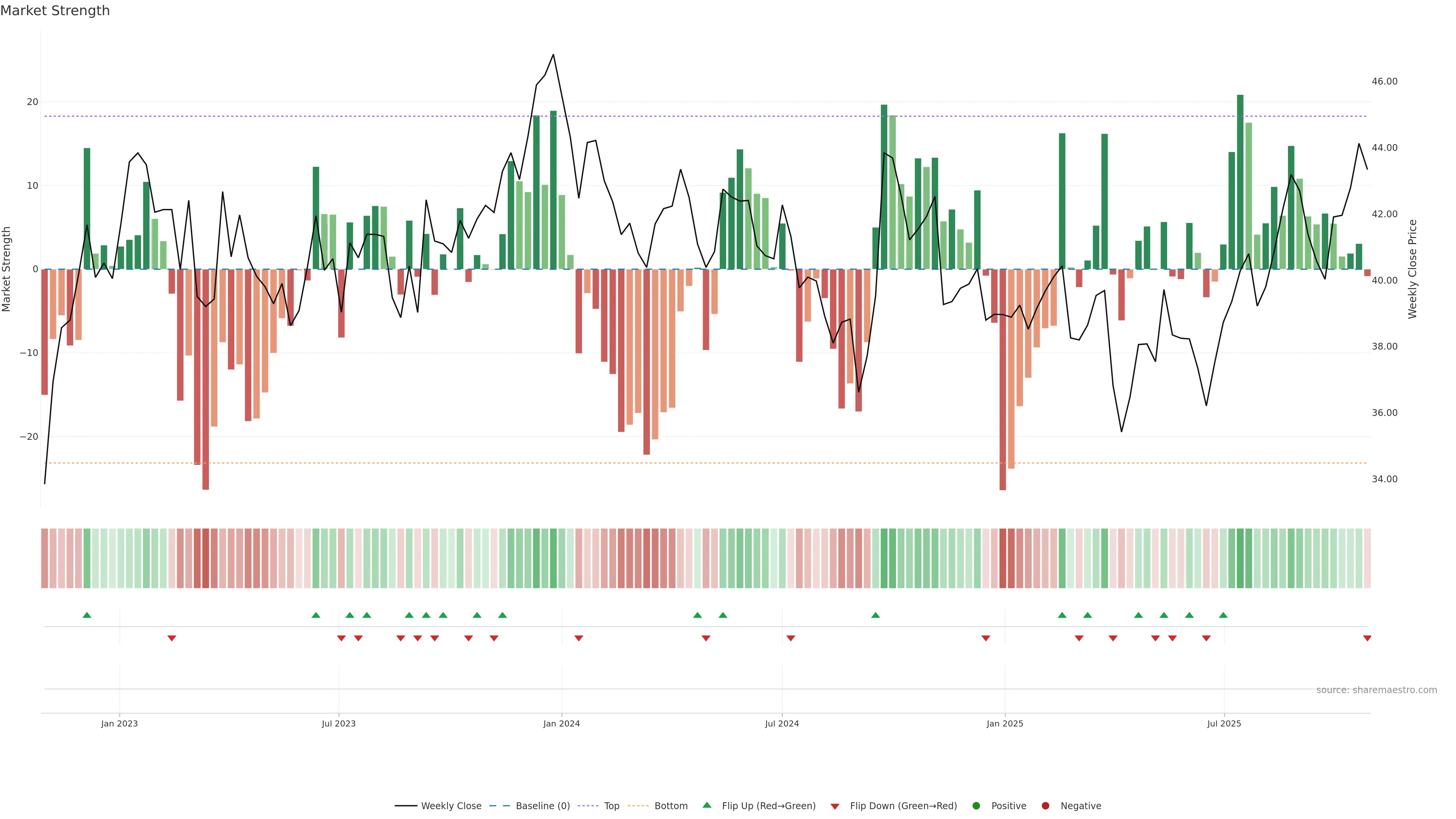Click the Negative red circle legend icon
The width and height of the screenshot is (1456, 819).
pyautogui.click(x=1045, y=806)
